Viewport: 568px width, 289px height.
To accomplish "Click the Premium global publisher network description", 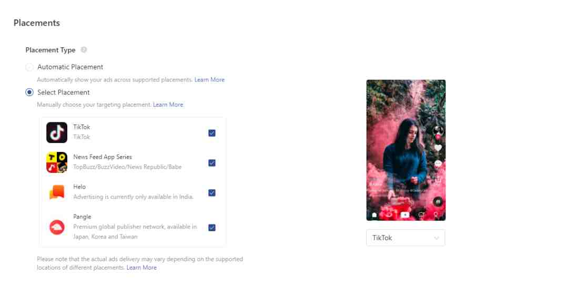I will [x=135, y=232].
